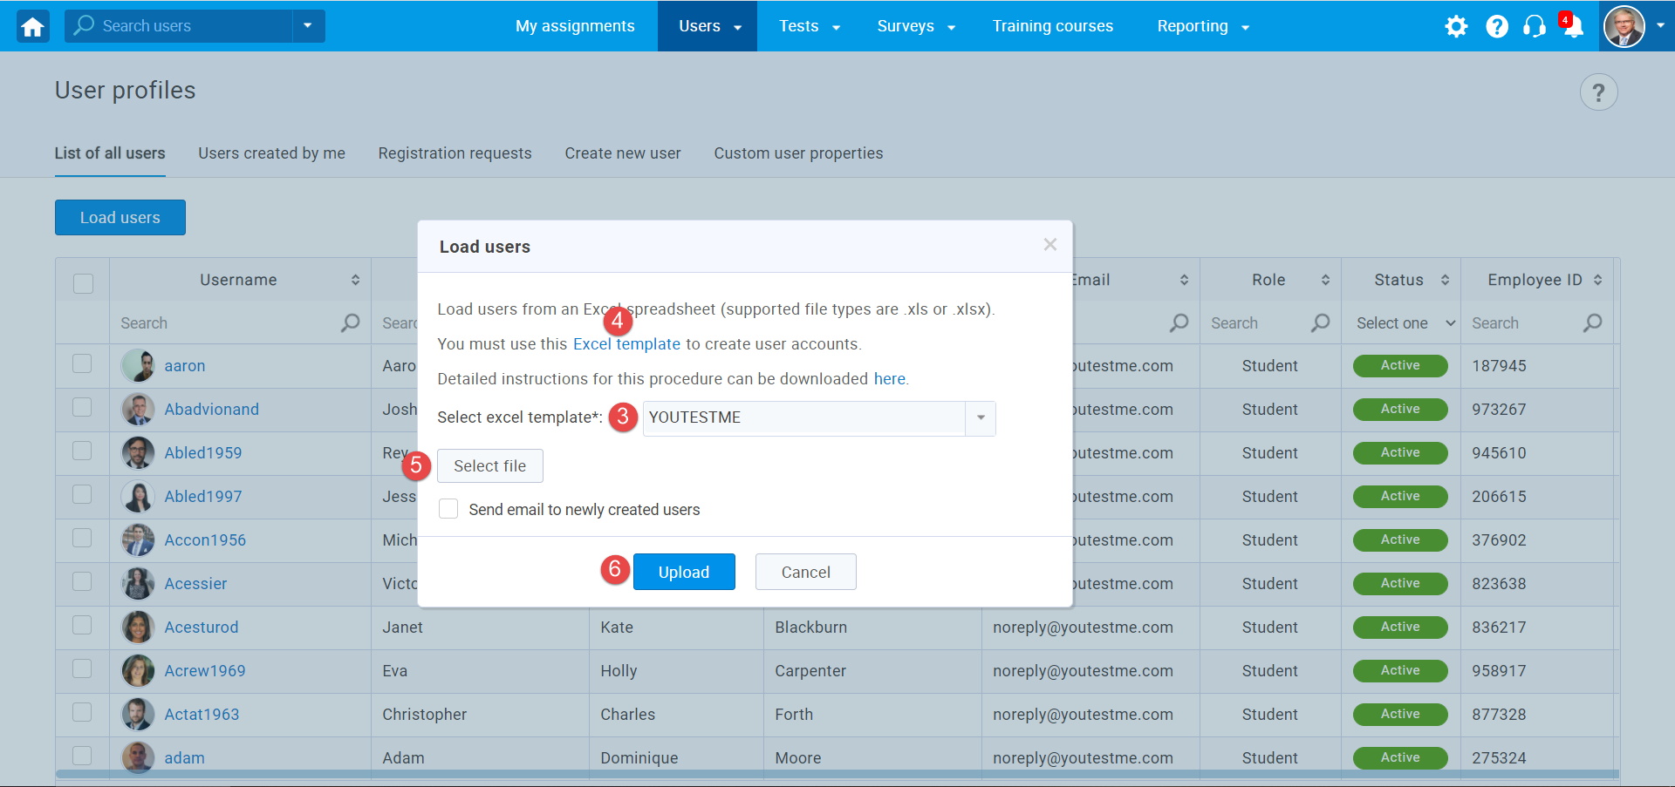Image resolution: width=1675 pixels, height=787 pixels.
Task: Click the help question mark in navbar
Action: tap(1496, 27)
